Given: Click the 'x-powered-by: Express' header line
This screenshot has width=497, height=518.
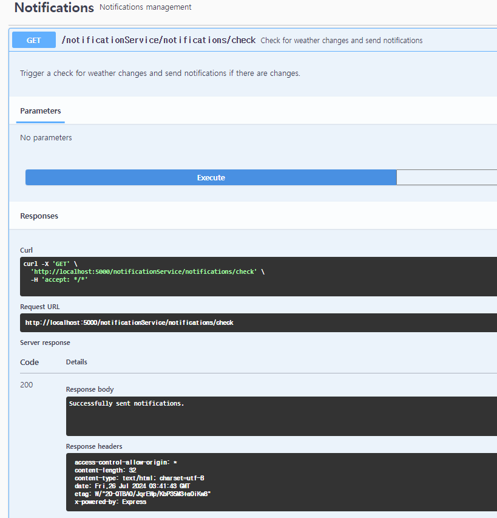Looking at the screenshot, I should point(110,502).
